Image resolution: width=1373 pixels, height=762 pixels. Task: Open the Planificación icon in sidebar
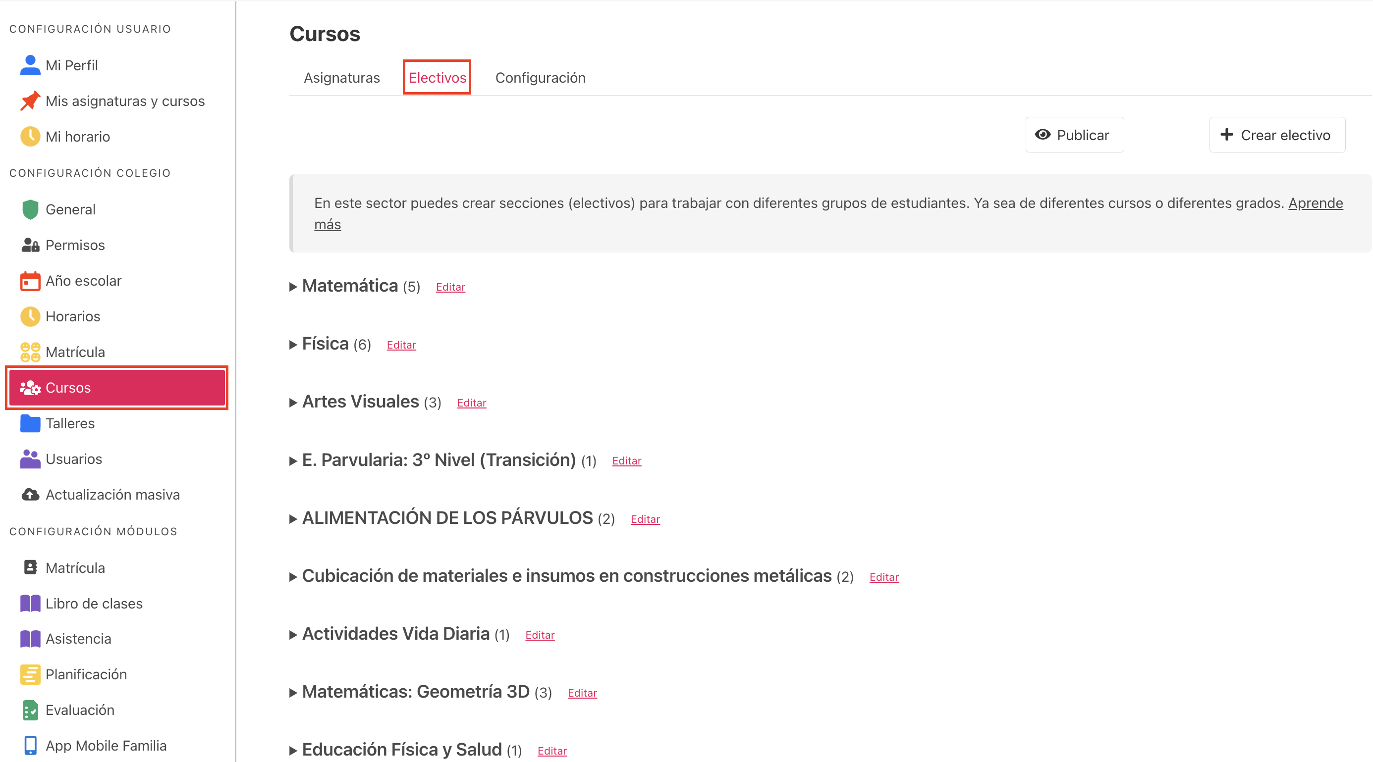(x=30, y=674)
